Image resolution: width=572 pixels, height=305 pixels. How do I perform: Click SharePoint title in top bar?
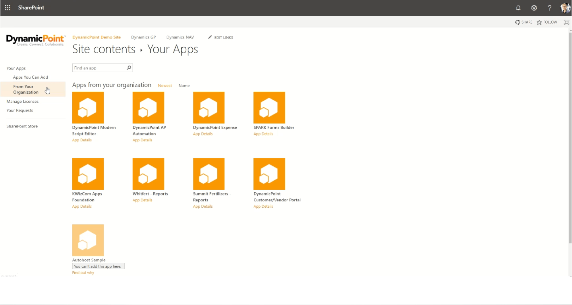[x=31, y=8]
